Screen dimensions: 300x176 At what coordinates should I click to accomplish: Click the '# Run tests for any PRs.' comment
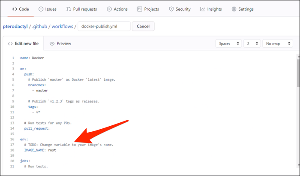48,123
